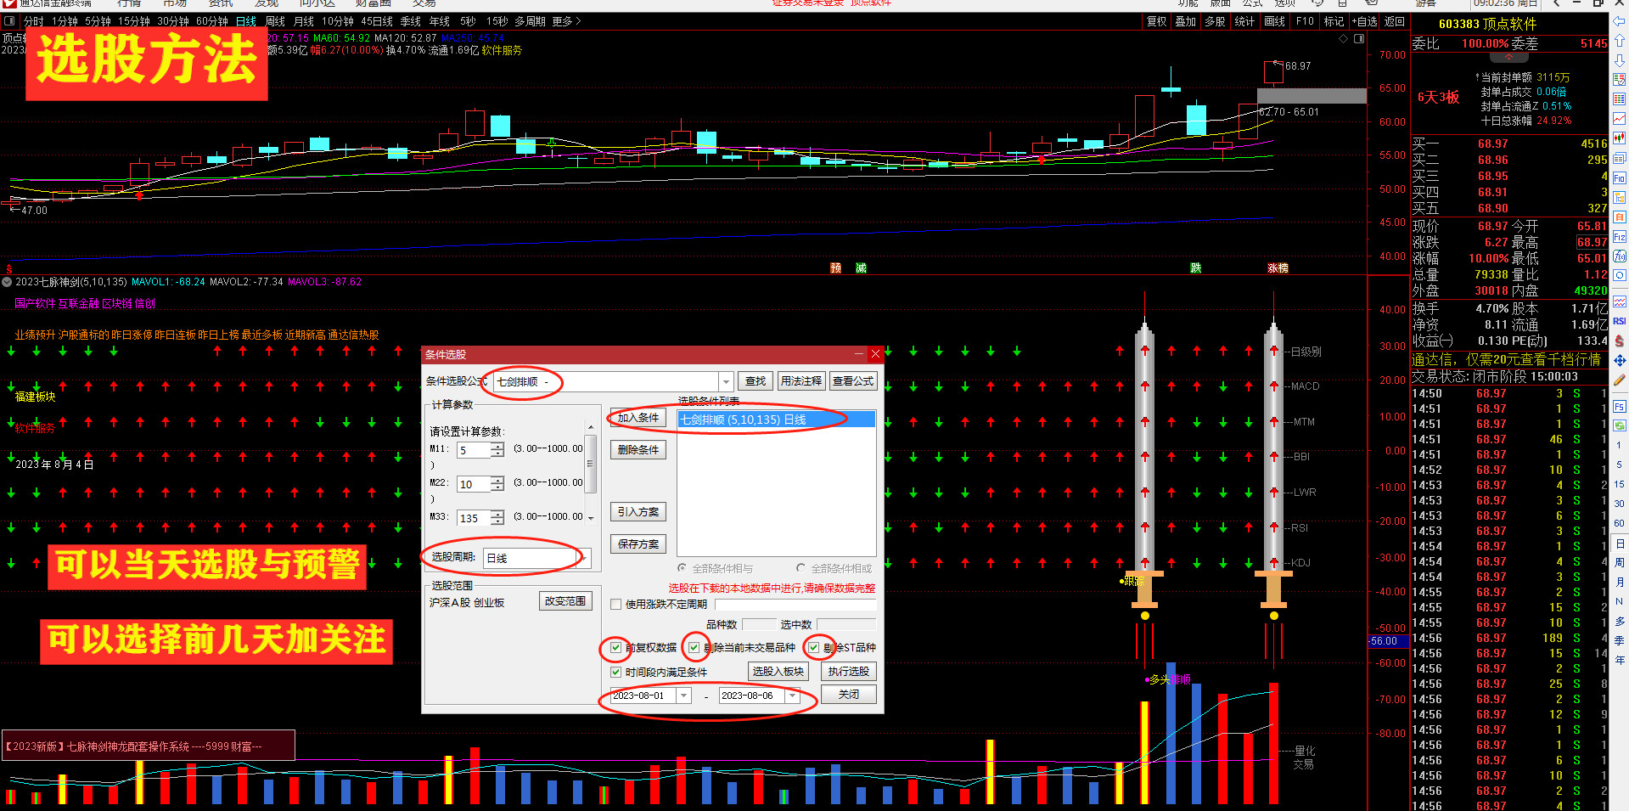Screen dimensions: 1629x811
Task: Click the blue grid table icon in sidebar
Action: 1619,99
